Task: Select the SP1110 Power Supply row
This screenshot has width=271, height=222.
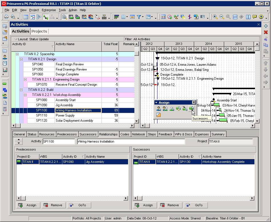Action: [73, 115]
